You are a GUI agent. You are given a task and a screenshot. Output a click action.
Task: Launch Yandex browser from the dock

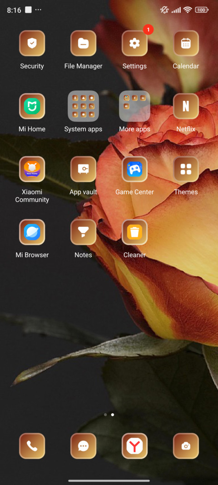point(134,446)
